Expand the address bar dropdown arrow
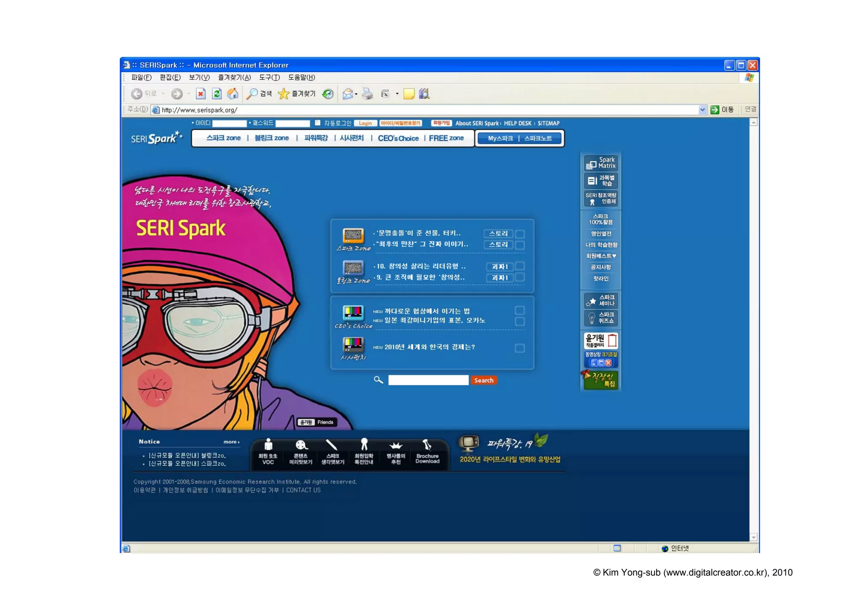 coord(702,110)
